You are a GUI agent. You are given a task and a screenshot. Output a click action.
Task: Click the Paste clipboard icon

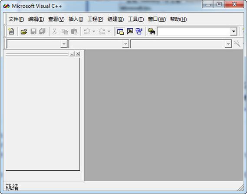(x=74, y=32)
